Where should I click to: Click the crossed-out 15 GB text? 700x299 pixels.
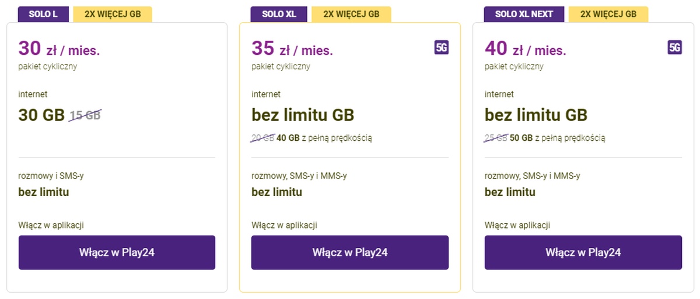[x=85, y=116]
